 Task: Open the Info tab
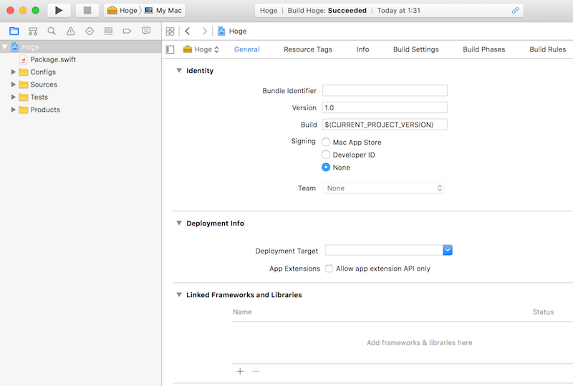[363, 49]
